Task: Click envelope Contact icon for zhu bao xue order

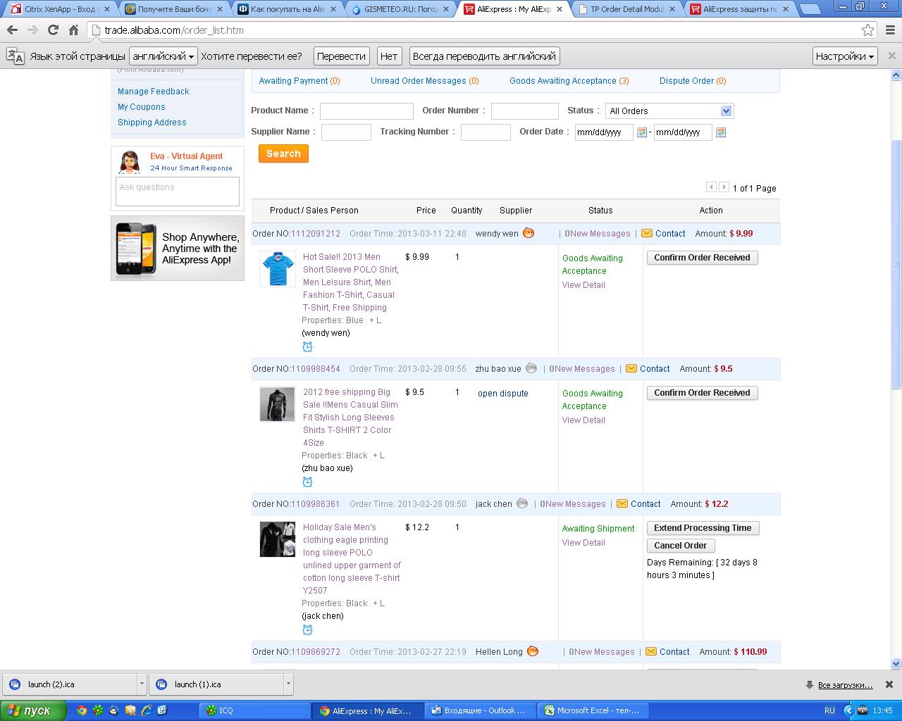Action: [x=631, y=369]
